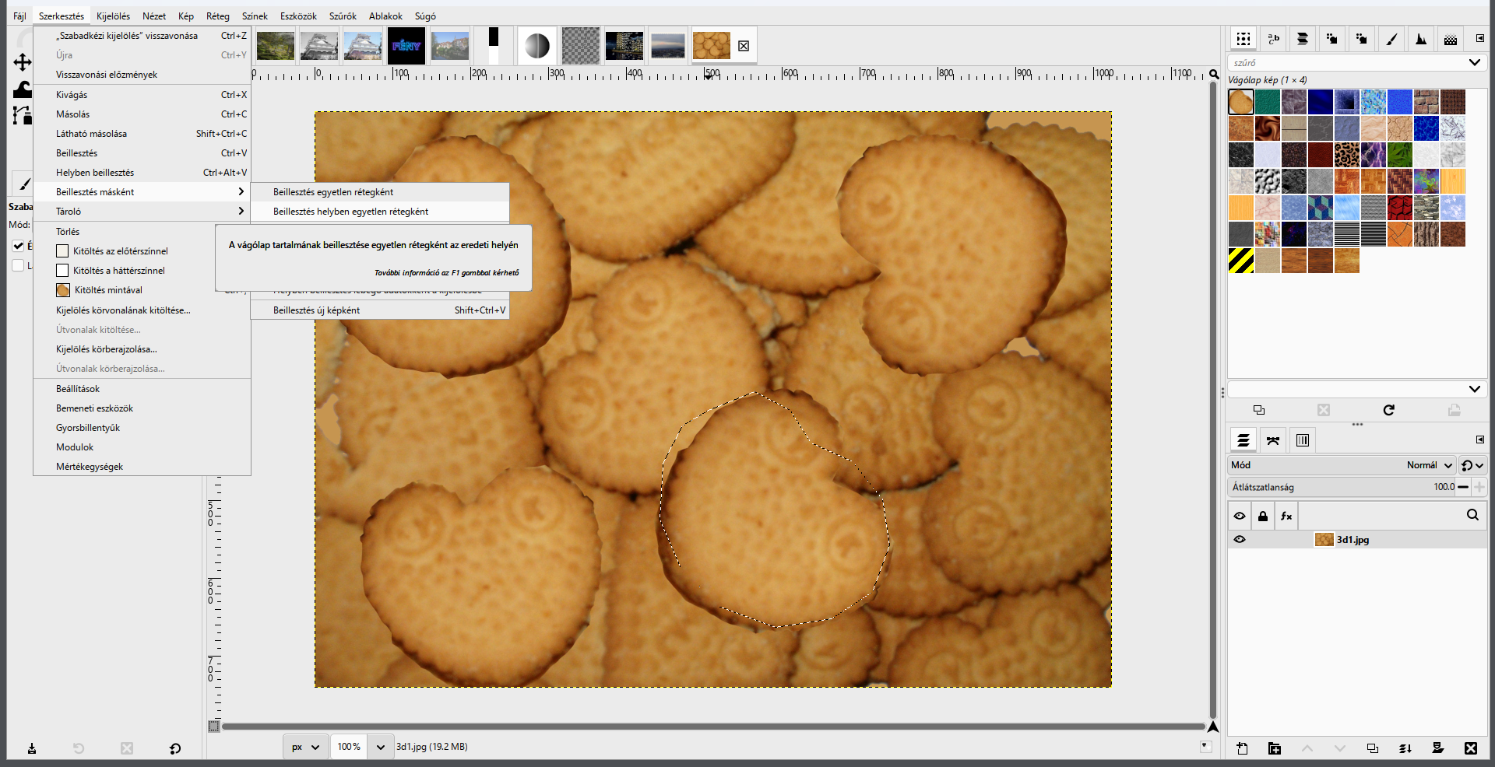Decrease layer opacity with minus button

(x=1464, y=487)
